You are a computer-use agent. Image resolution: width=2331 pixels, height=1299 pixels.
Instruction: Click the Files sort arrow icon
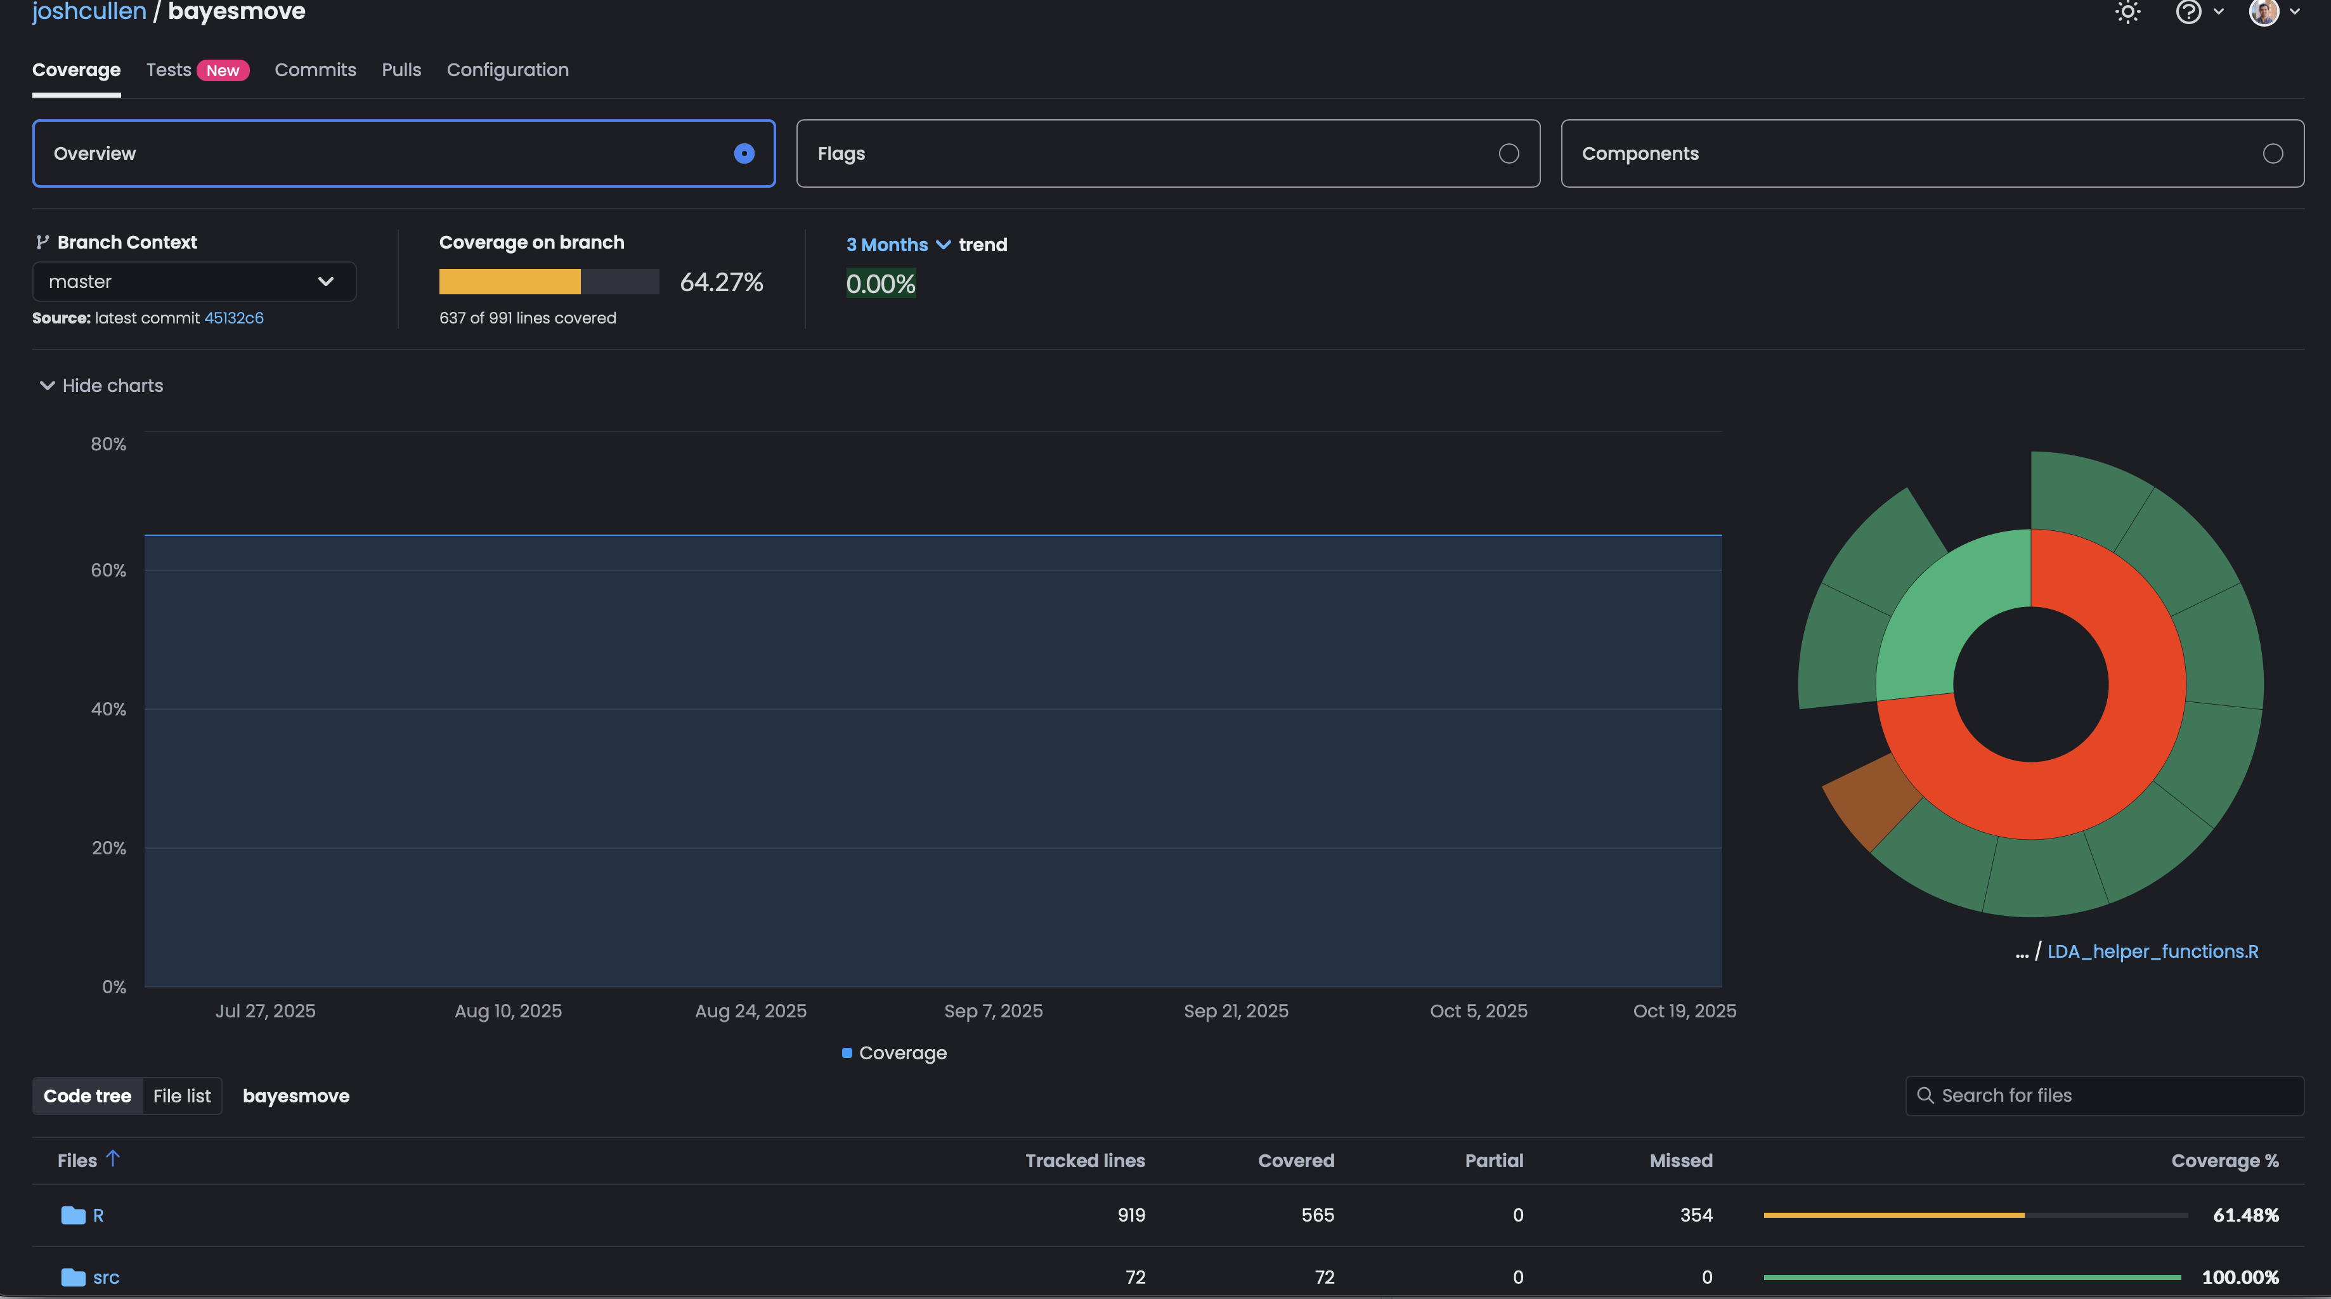tap(113, 1159)
